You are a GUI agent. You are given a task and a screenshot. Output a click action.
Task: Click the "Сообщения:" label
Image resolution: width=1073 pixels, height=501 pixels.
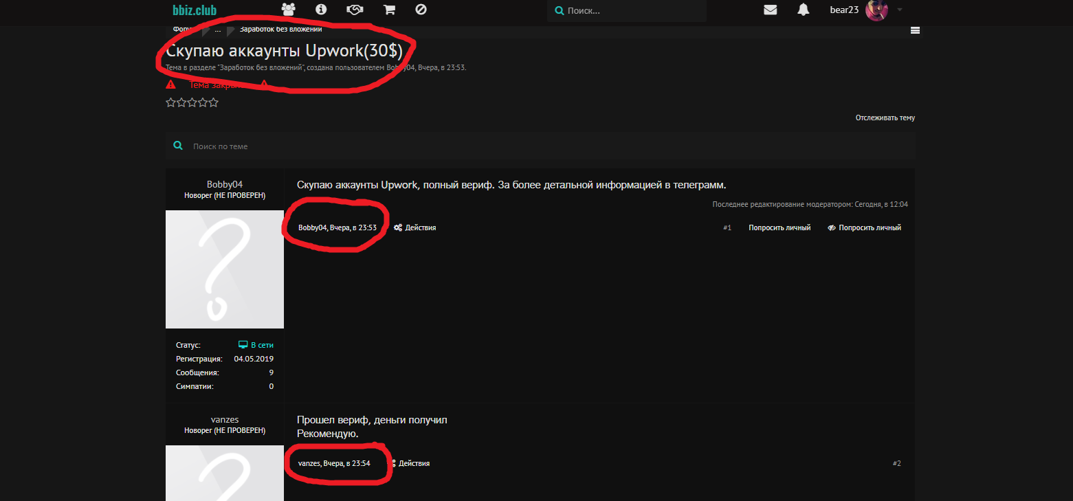197,372
